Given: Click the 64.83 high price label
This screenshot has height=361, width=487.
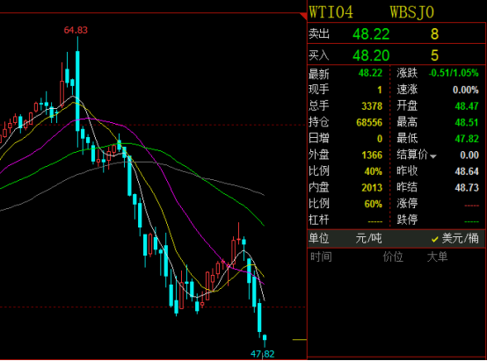Looking at the screenshot, I should point(76,30).
